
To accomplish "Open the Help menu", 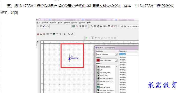I will pyautogui.click(x=89, y=22).
